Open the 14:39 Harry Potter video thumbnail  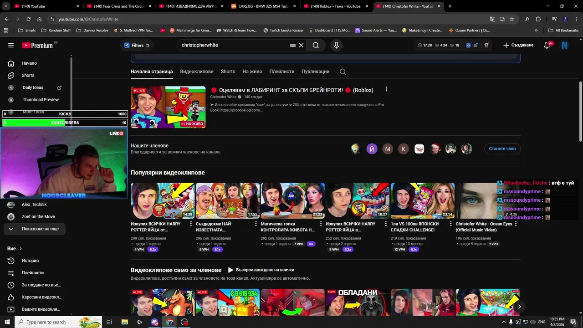[163, 200]
